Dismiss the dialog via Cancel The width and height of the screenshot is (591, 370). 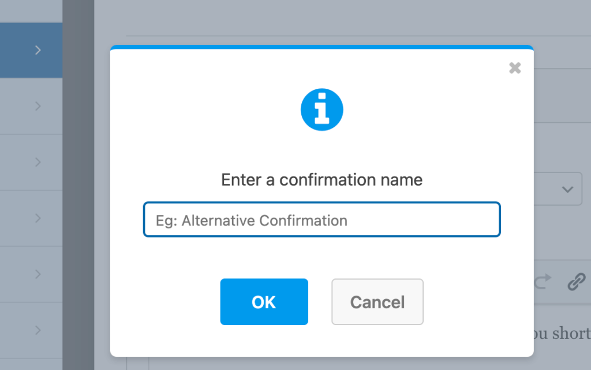pos(377,301)
